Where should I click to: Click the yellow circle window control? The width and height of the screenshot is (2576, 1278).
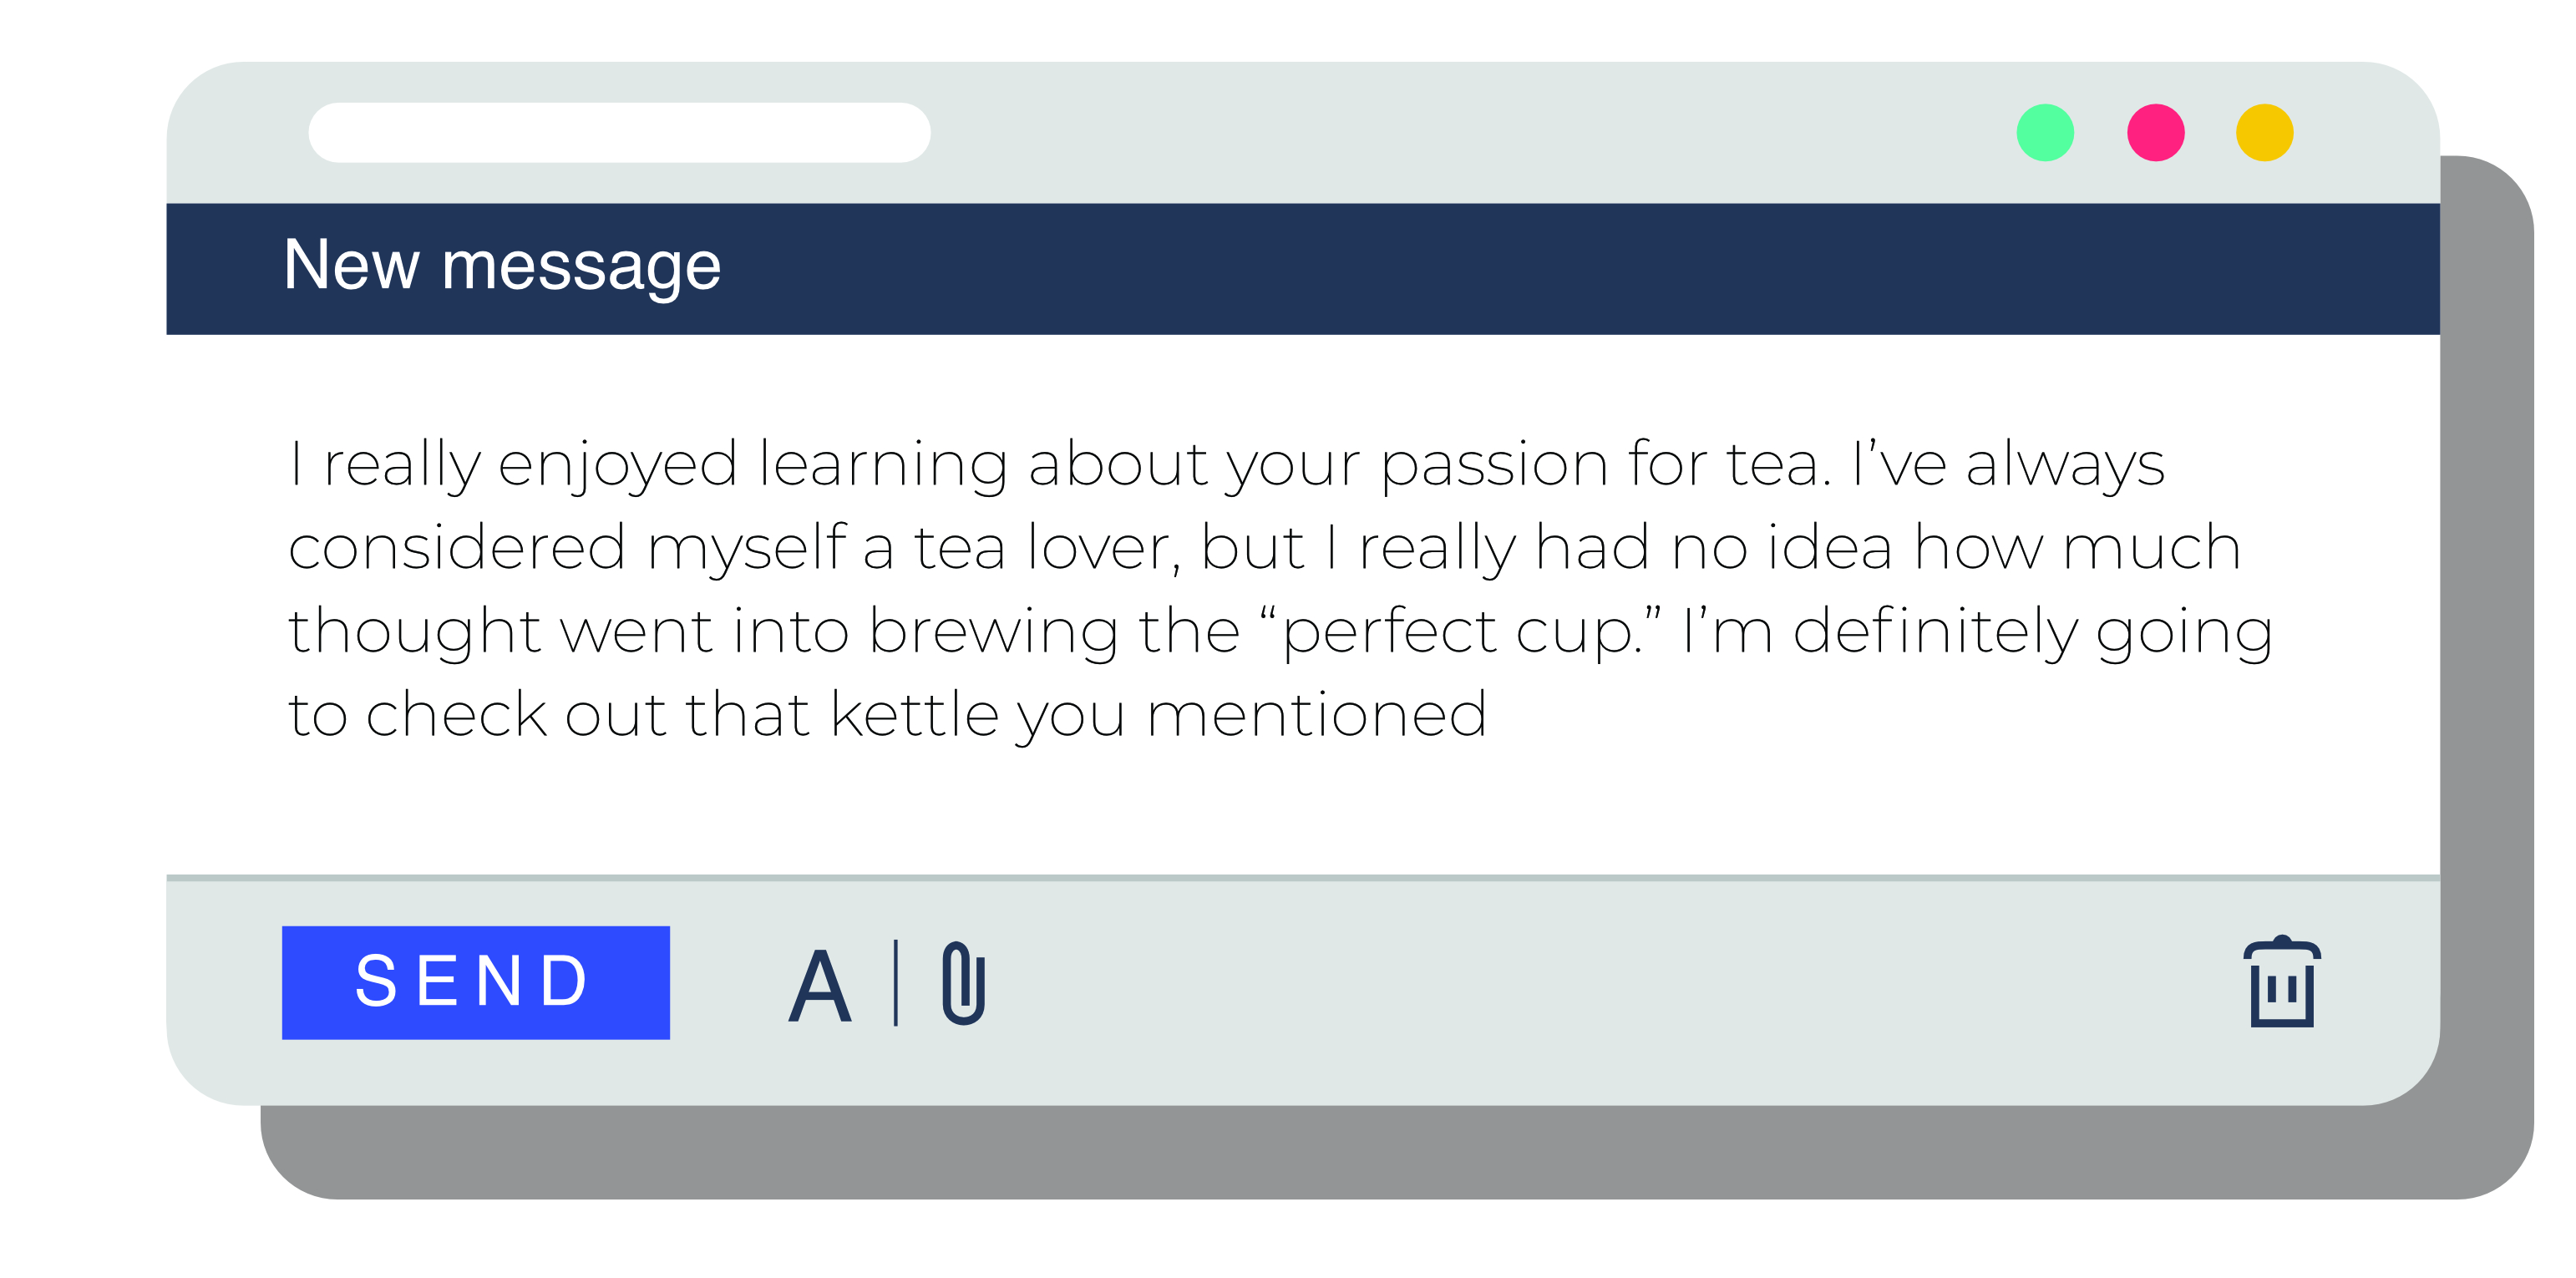(2264, 133)
